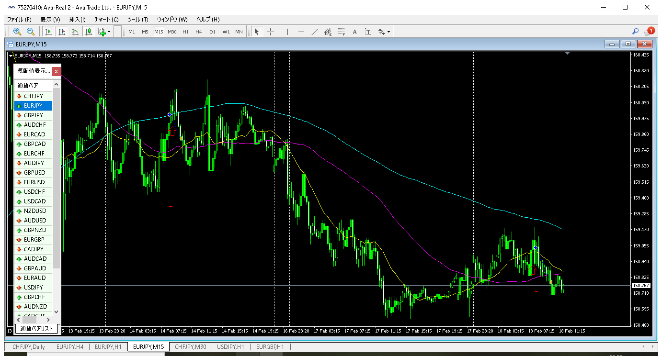Open the ツール (T) menu
662x356 pixels.
(137, 20)
